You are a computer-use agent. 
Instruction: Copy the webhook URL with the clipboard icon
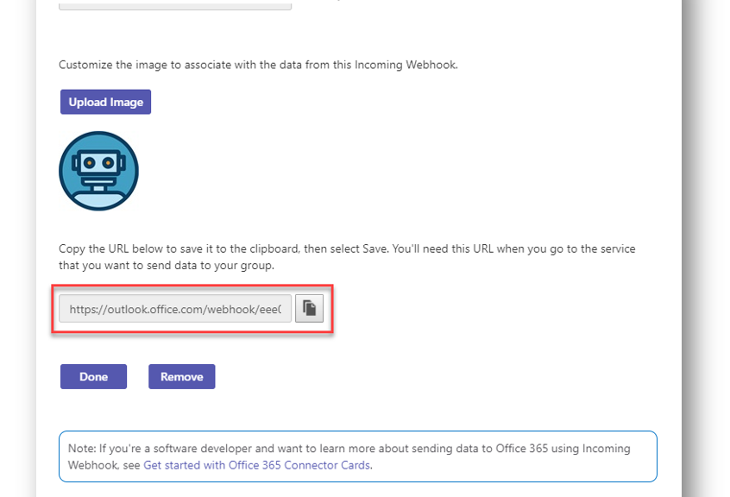point(309,308)
